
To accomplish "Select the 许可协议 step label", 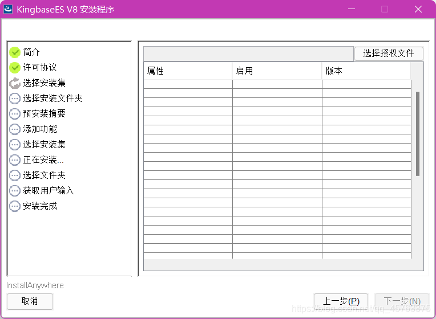I will (x=40, y=67).
